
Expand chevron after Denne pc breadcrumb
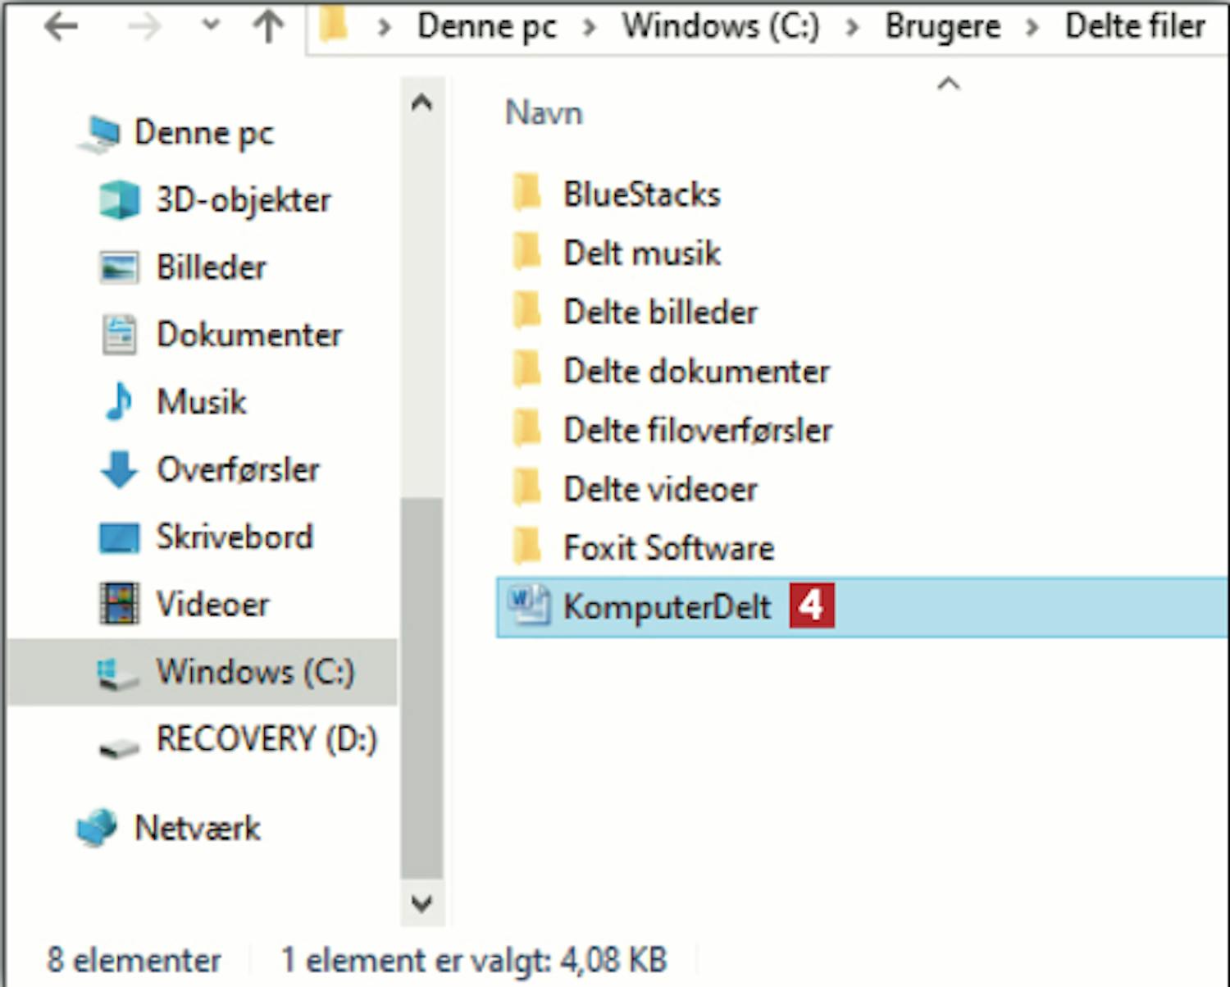(589, 28)
